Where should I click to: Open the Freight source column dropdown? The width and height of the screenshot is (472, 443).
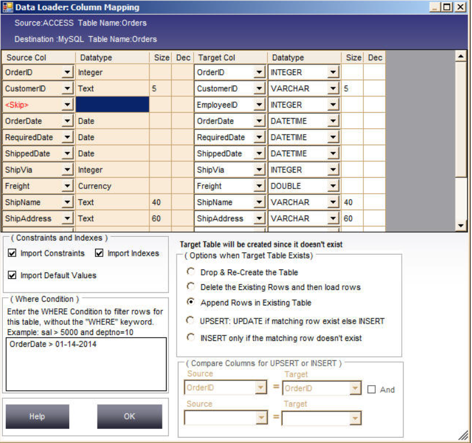tap(67, 186)
